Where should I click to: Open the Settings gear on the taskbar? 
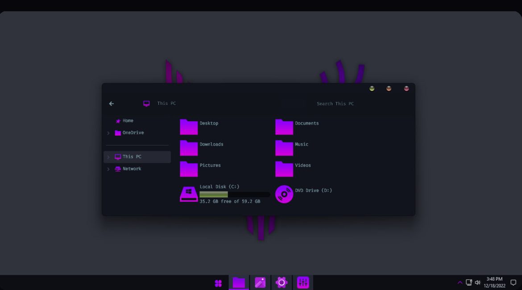(x=282, y=282)
